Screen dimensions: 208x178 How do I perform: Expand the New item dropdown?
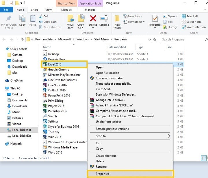(142, 16)
